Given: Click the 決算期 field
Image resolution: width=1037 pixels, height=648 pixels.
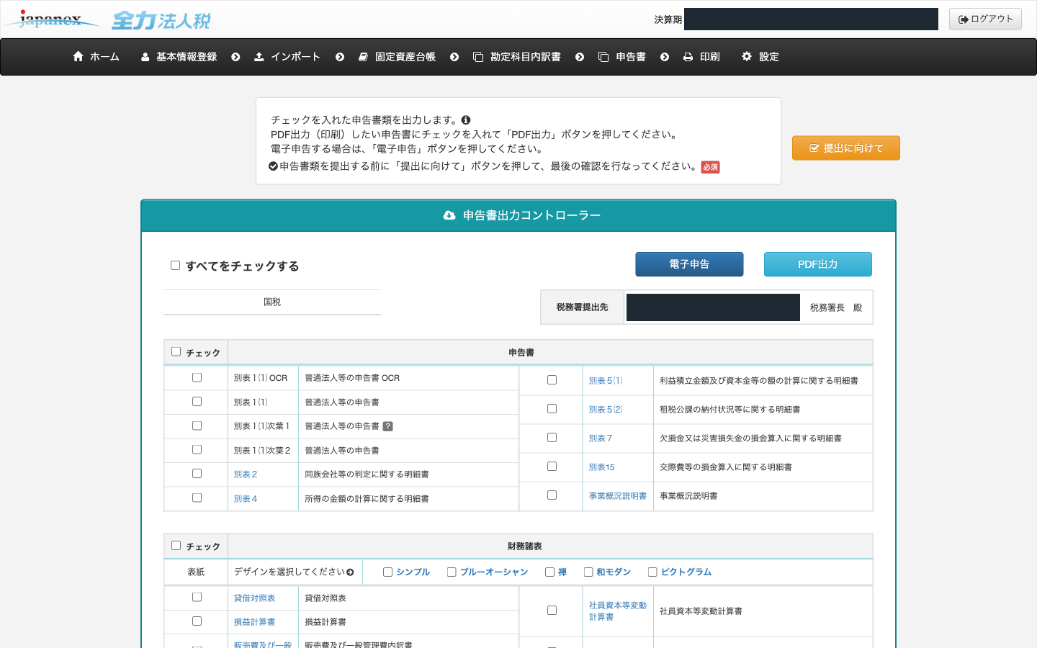Looking at the screenshot, I should (x=811, y=19).
